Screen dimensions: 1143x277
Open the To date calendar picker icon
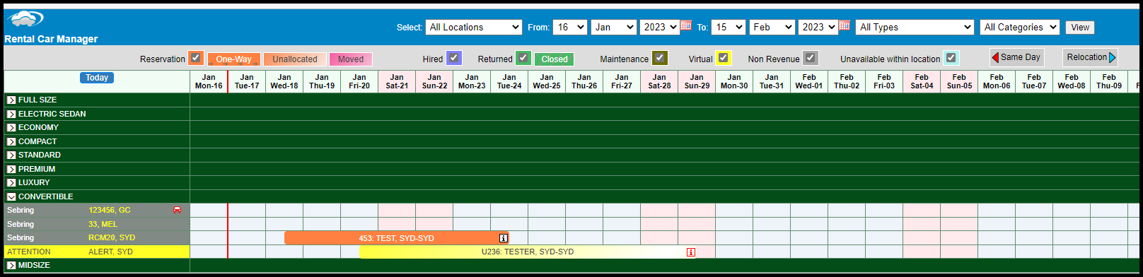[x=844, y=25]
